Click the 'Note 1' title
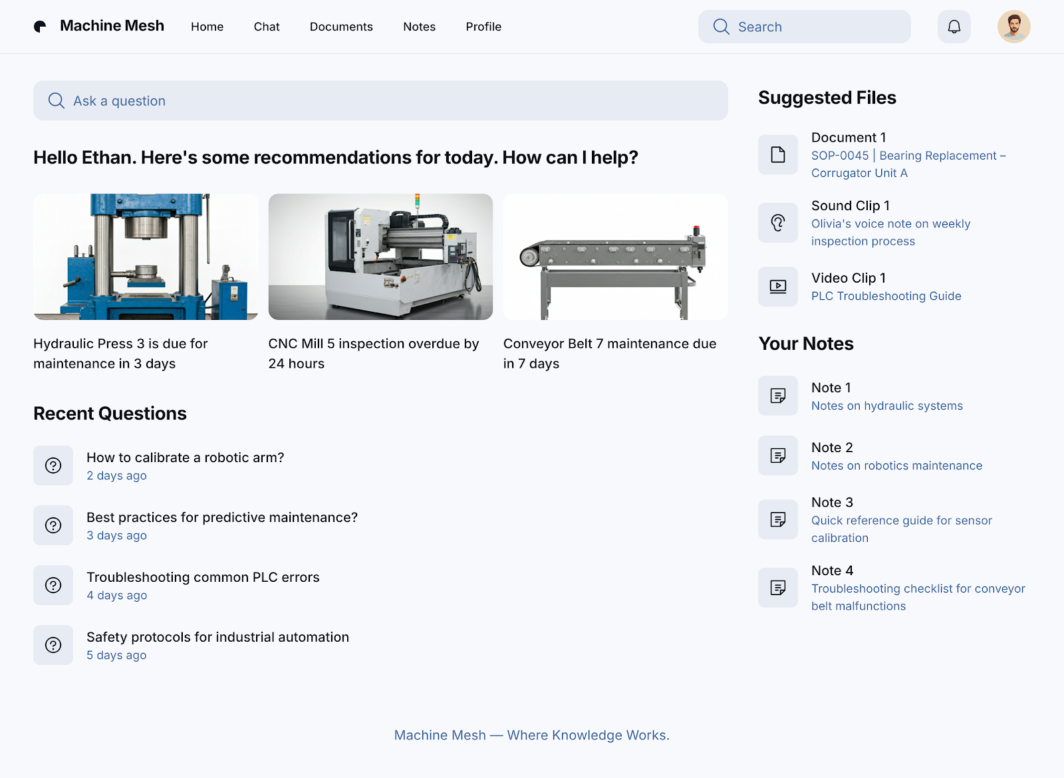The width and height of the screenshot is (1064, 778). pyautogui.click(x=831, y=388)
